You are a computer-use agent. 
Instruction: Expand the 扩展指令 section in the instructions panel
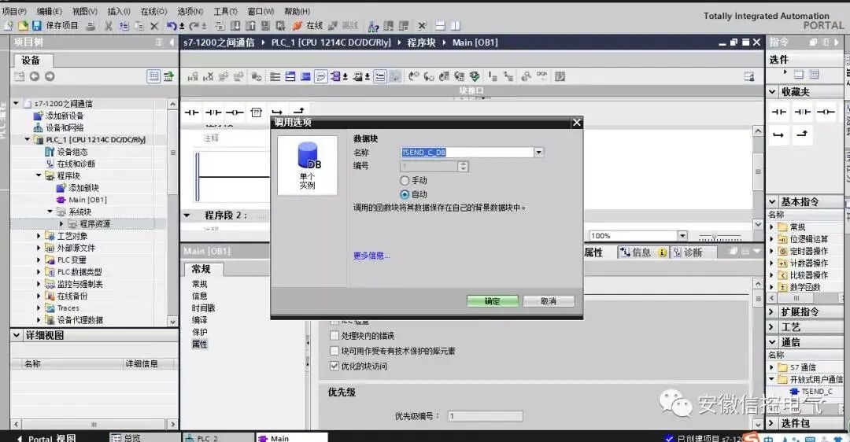(772, 312)
